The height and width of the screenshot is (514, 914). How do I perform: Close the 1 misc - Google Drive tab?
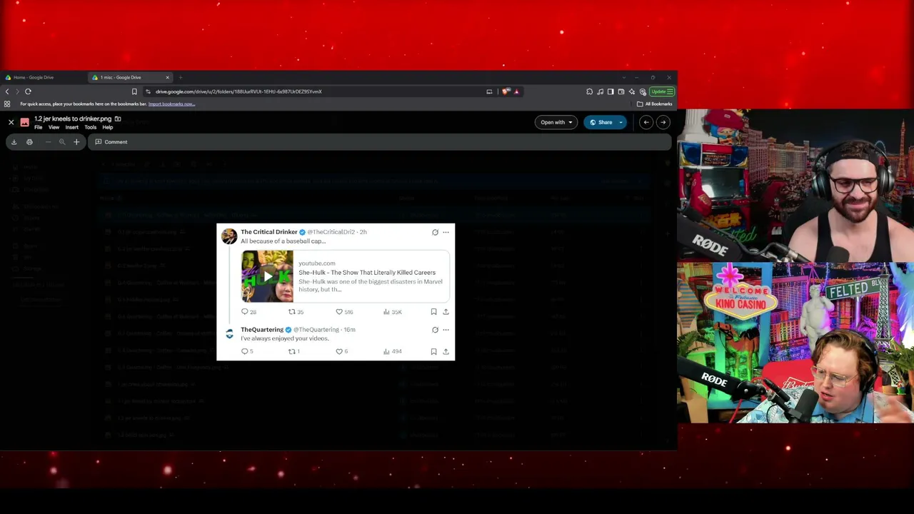coord(168,77)
